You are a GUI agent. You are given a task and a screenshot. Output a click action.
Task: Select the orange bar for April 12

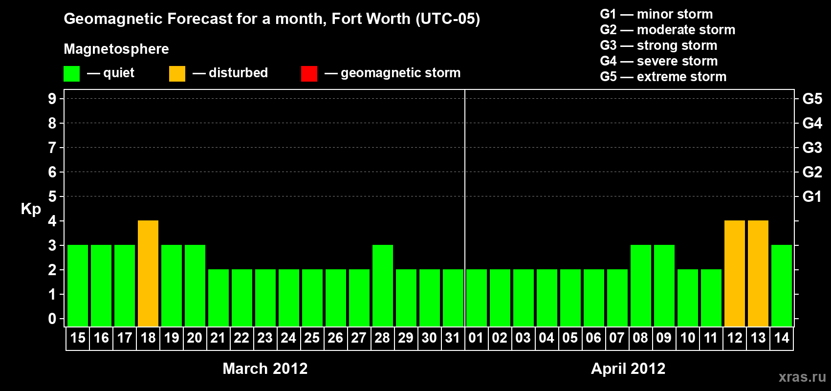pyautogui.click(x=735, y=273)
